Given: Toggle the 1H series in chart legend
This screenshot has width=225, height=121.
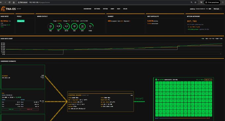Looking at the screenshot, I should tap(210, 38).
